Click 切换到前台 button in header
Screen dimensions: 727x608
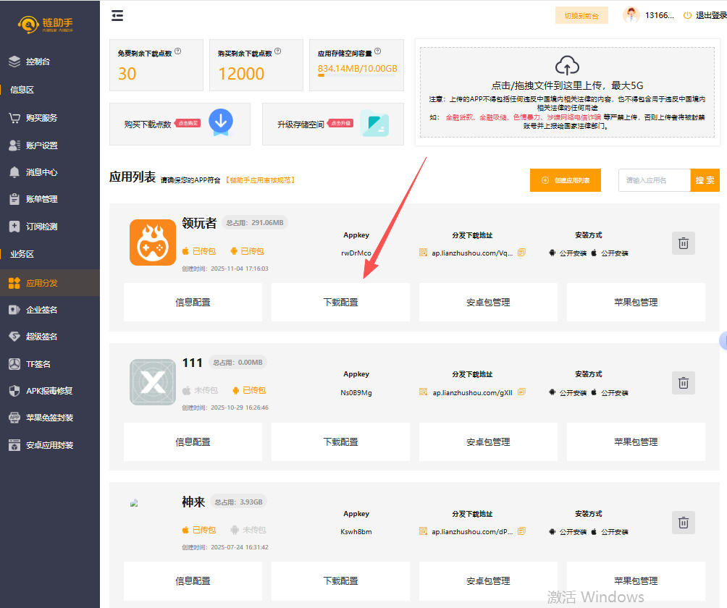(x=581, y=15)
